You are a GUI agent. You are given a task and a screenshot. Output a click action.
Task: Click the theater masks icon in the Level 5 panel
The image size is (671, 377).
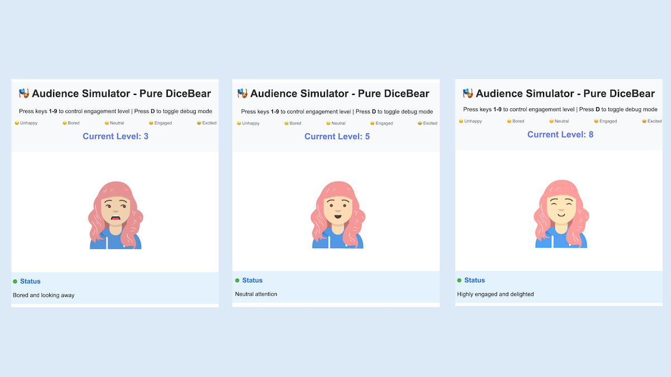(x=243, y=93)
